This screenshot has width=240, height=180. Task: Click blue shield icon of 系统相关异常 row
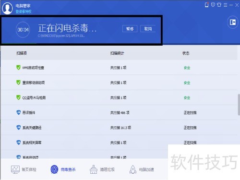(19, 143)
